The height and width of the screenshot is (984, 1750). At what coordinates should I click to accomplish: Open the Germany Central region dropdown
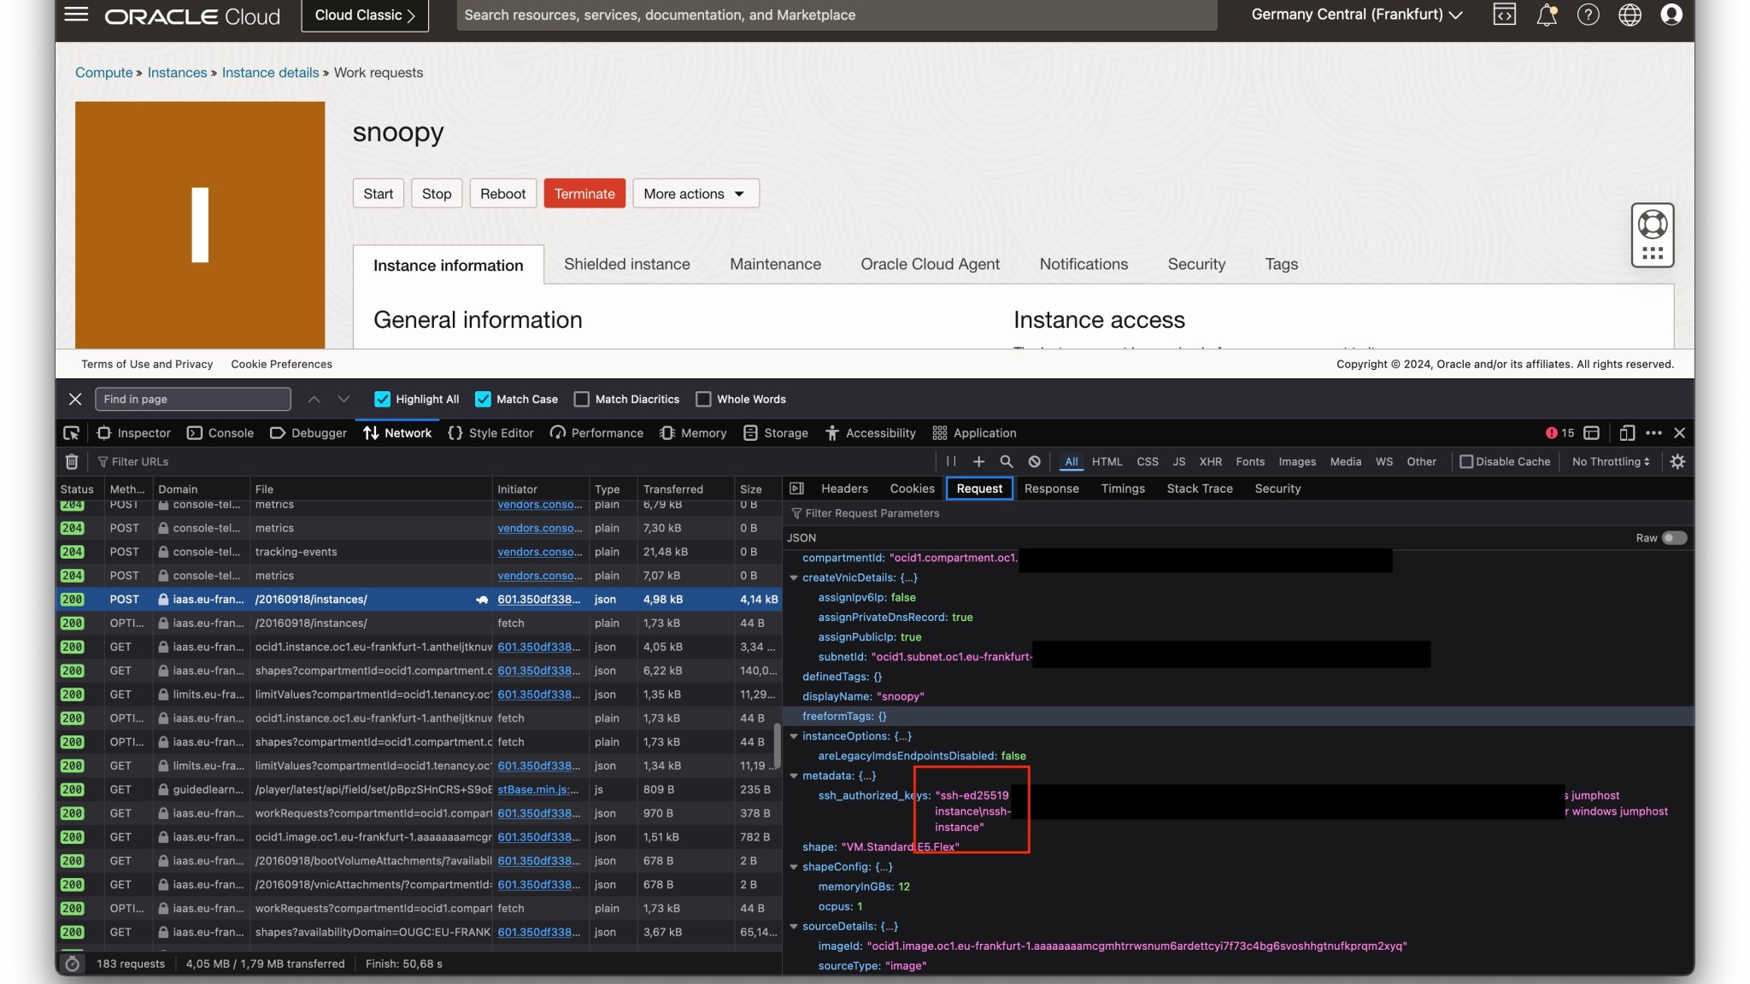[x=1356, y=15]
